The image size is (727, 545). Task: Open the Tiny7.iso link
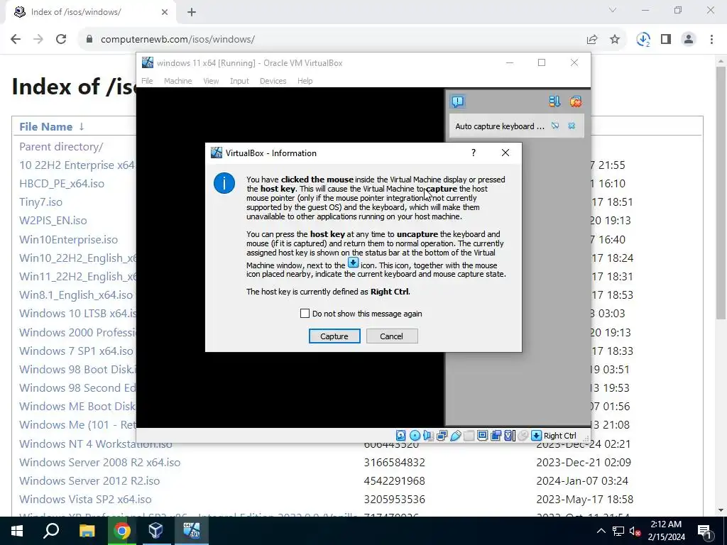click(x=40, y=202)
